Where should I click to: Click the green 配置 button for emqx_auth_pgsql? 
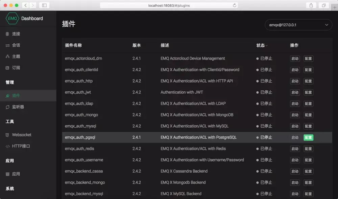point(308,137)
